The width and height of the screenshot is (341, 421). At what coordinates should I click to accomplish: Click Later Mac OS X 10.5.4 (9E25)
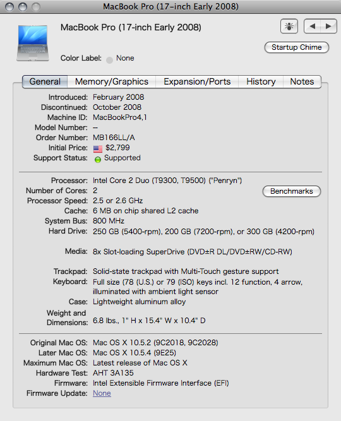(x=135, y=353)
